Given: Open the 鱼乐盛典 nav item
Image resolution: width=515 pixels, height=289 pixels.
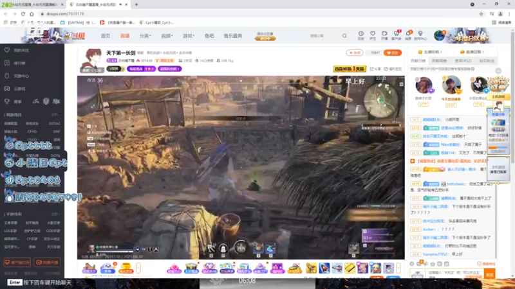Looking at the screenshot, I should click(233, 36).
